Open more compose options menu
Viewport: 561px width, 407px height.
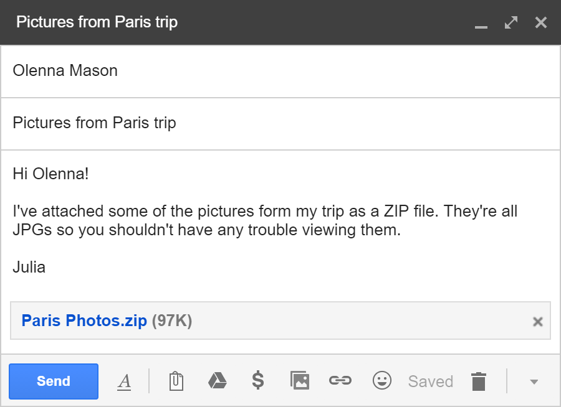(x=534, y=381)
